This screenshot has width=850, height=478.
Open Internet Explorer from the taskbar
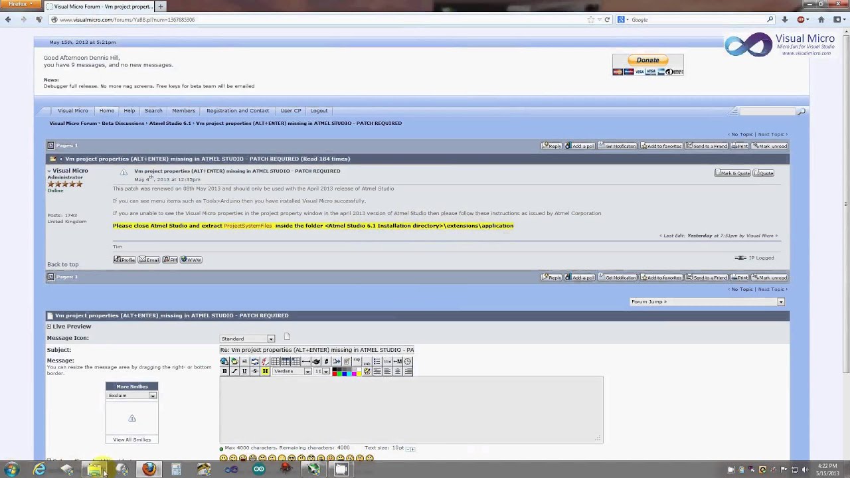[x=40, y=469]
